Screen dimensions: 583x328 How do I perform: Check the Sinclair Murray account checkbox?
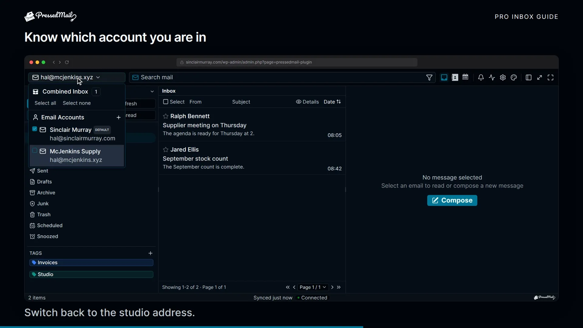(x=35, y=129)
